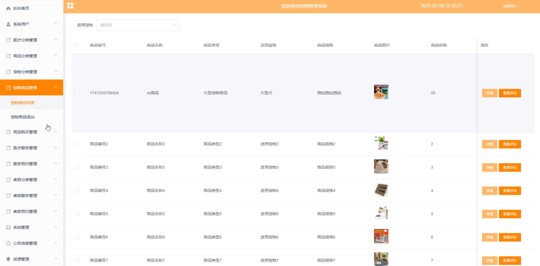Click 详情 for 商品名称5 row

490,214
